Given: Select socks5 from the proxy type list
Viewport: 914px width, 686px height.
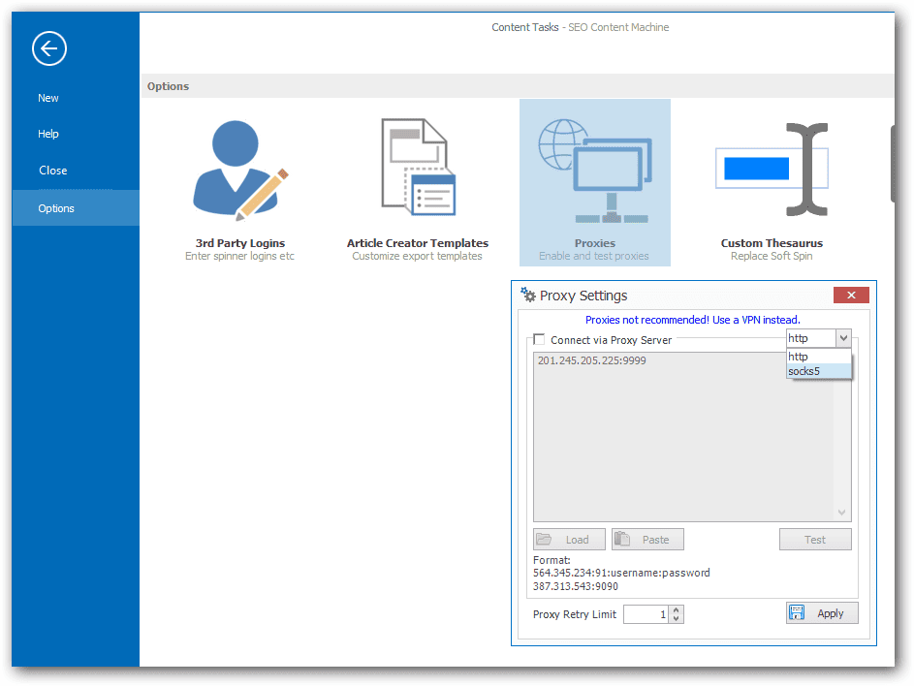Looking at the screenshot, I should pos(818,371).
